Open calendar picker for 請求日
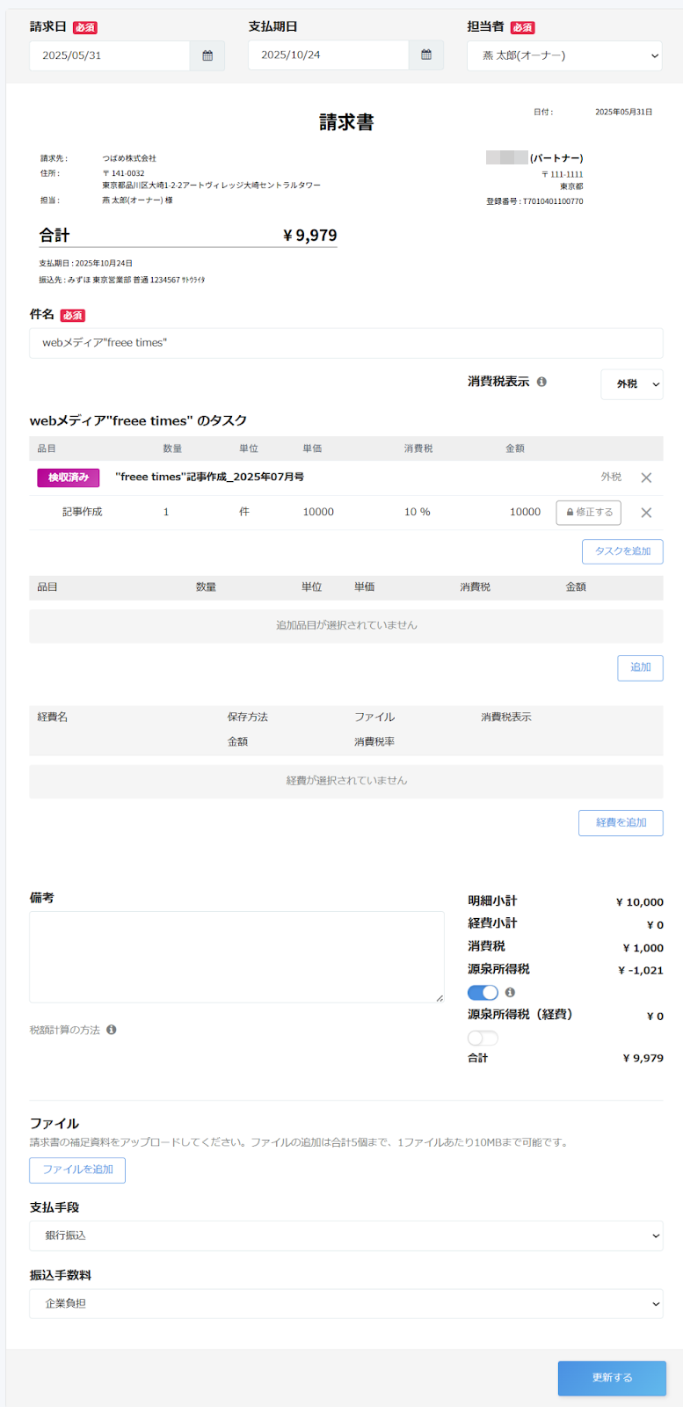Image resolution: width=683 pixels, height=1407 pixels. click(x=207, y=55)
